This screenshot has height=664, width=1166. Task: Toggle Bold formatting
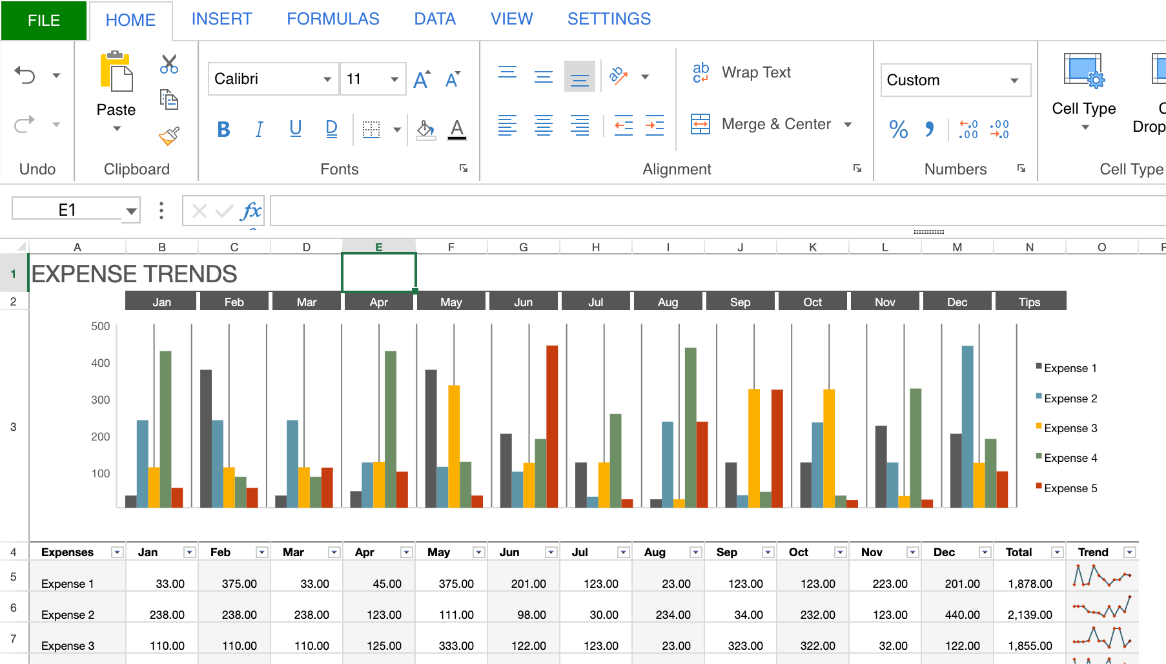point(223,130)
